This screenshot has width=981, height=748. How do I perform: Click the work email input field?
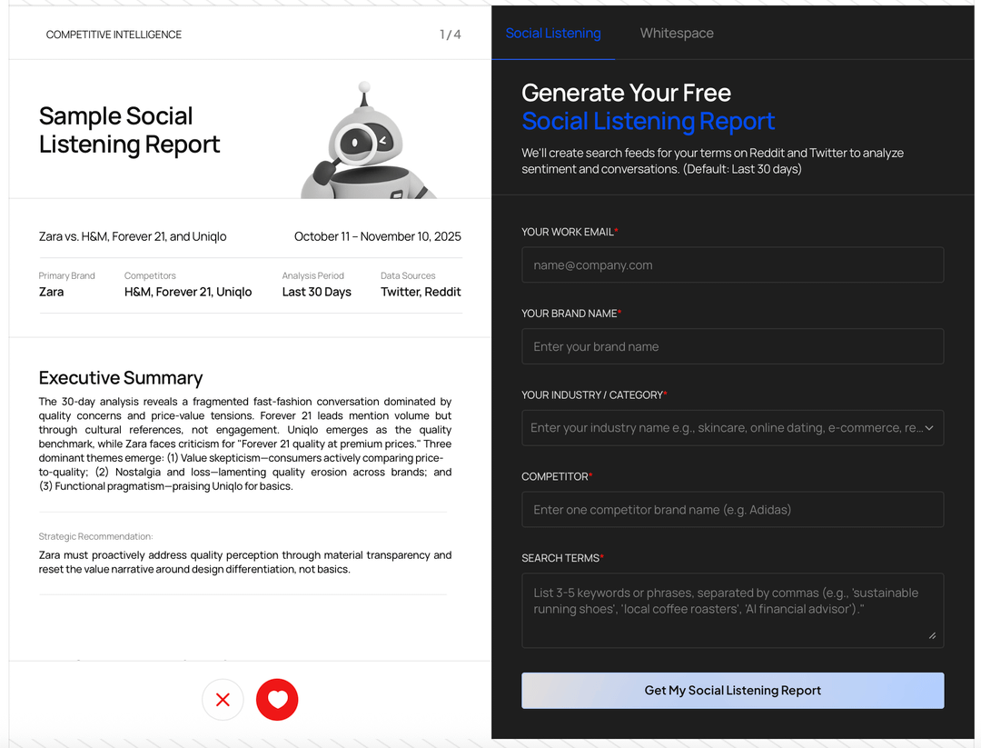pyautogui.click(x=733, y=264)
